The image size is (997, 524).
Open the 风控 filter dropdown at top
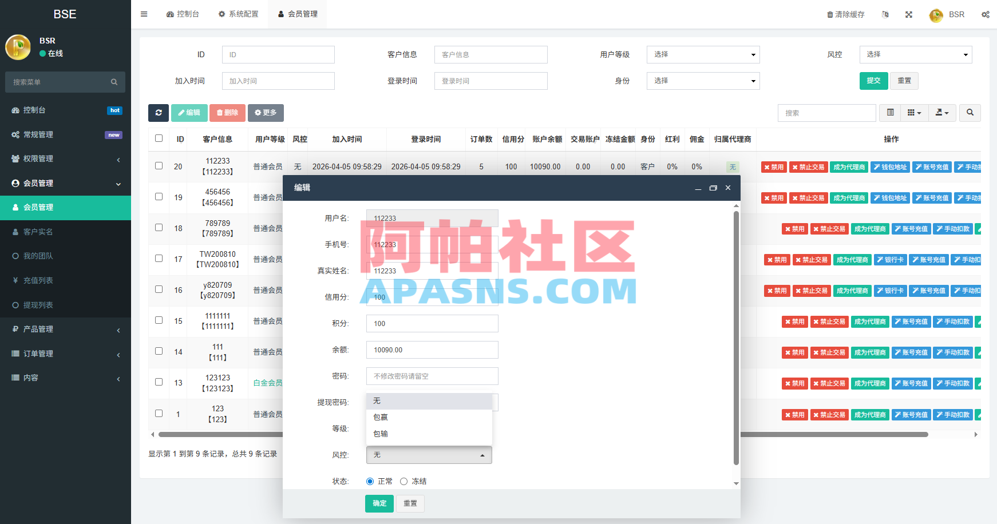point(916,54)
